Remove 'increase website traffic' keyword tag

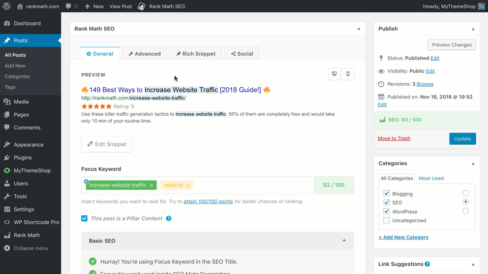[x=151, y=186]
